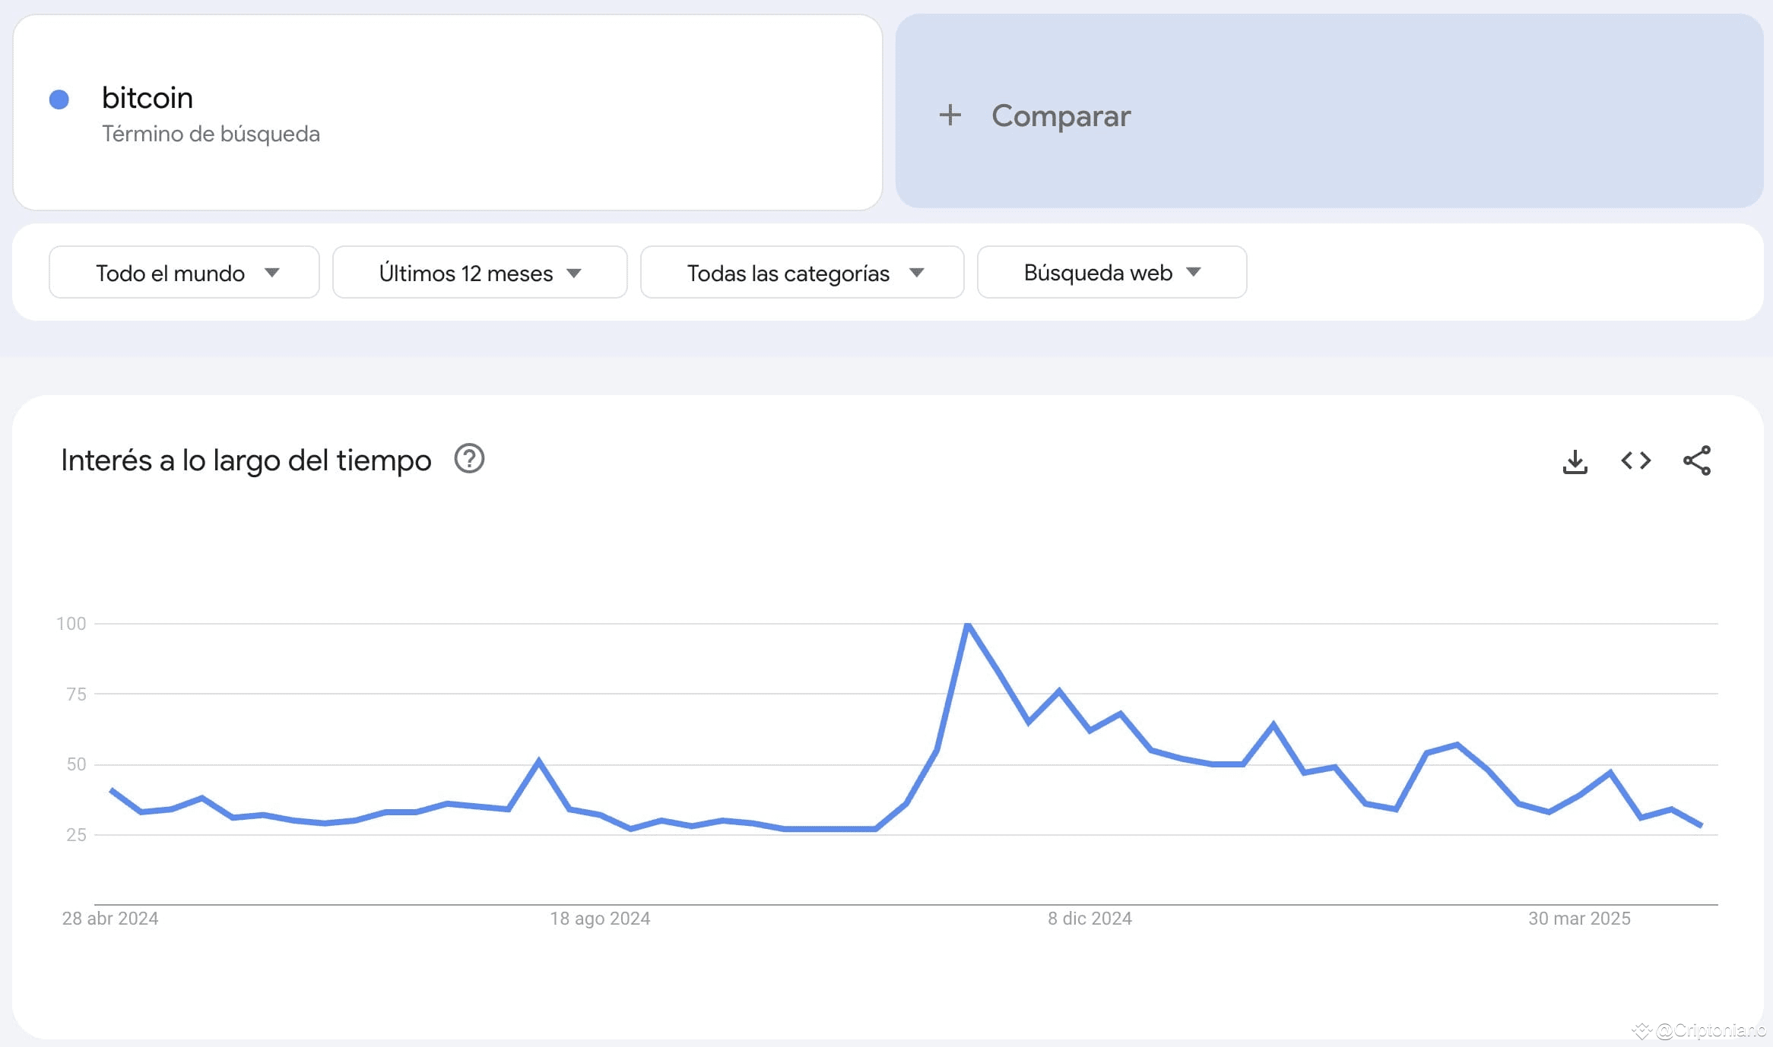
Task: Open the embed code icon
Action: (x=1635, y=460)
